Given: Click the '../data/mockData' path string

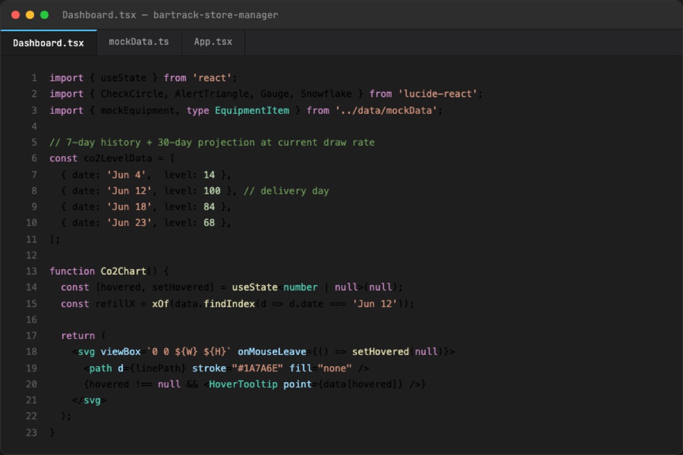Looking at the screenshot, I should click(x=386, y=110).
